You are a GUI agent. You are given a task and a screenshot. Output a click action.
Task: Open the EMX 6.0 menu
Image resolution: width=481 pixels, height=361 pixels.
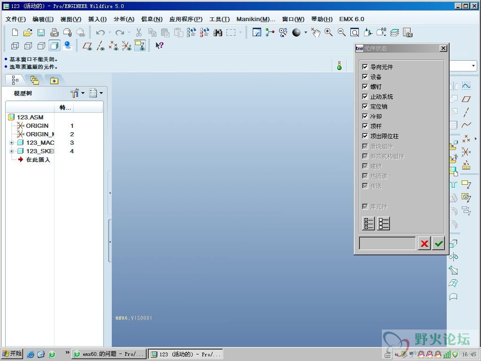pos(351,19)
